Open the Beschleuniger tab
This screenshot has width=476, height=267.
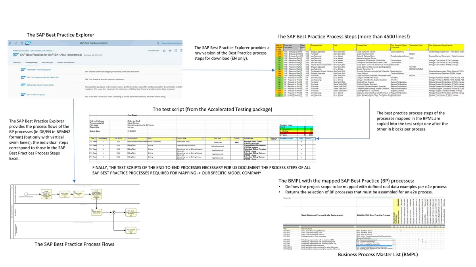(x=47, y=62)
